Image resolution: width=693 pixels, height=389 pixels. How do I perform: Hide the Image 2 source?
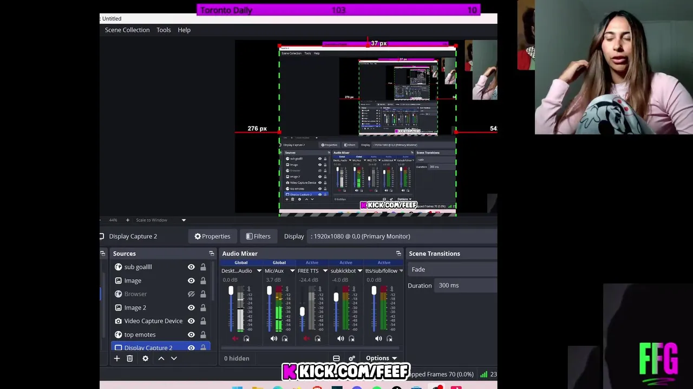point(191,307)
